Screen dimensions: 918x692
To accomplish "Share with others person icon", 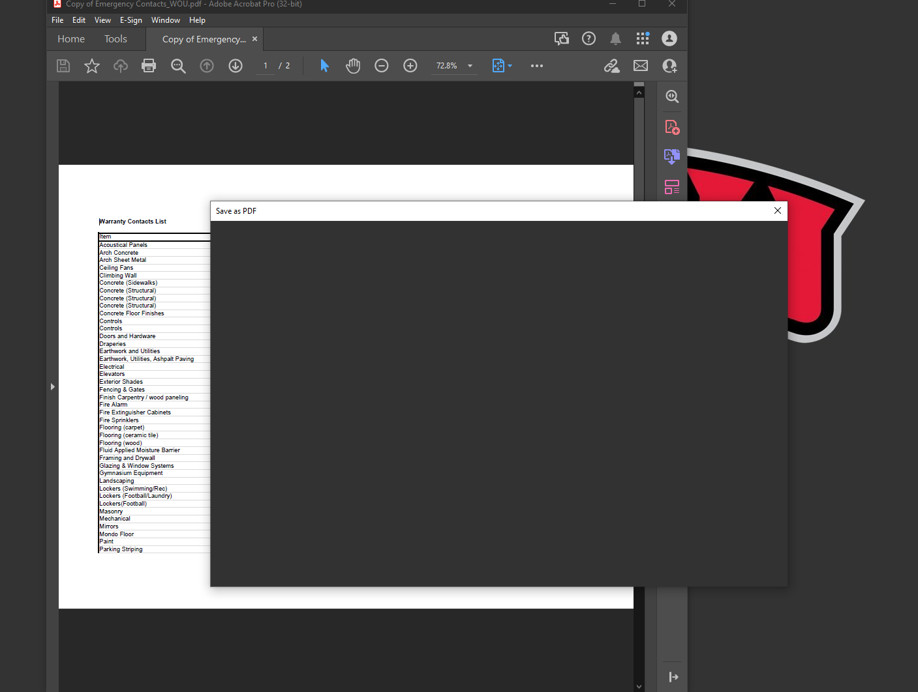I will pos(669,66).
